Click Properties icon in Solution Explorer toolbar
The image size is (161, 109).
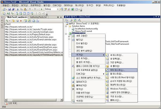point(67,20)
